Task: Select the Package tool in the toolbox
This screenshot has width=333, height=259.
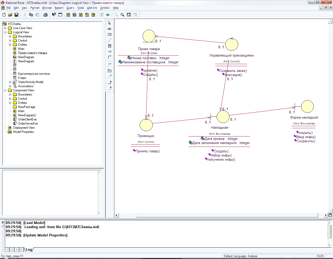Action: (110, 71)
